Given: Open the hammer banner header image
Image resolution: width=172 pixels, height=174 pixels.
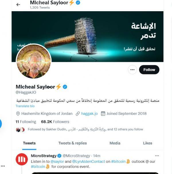Looking at the screenshot, I should (87, 37).
